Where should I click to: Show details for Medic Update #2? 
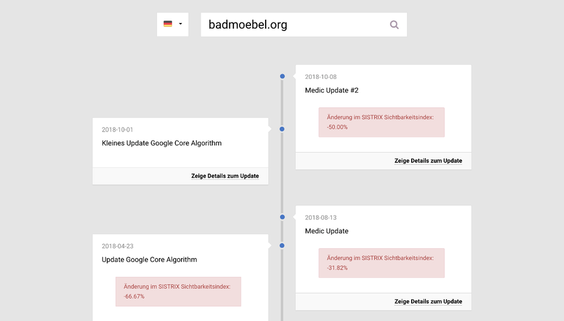pyautogui.click(x=428, y=160)
